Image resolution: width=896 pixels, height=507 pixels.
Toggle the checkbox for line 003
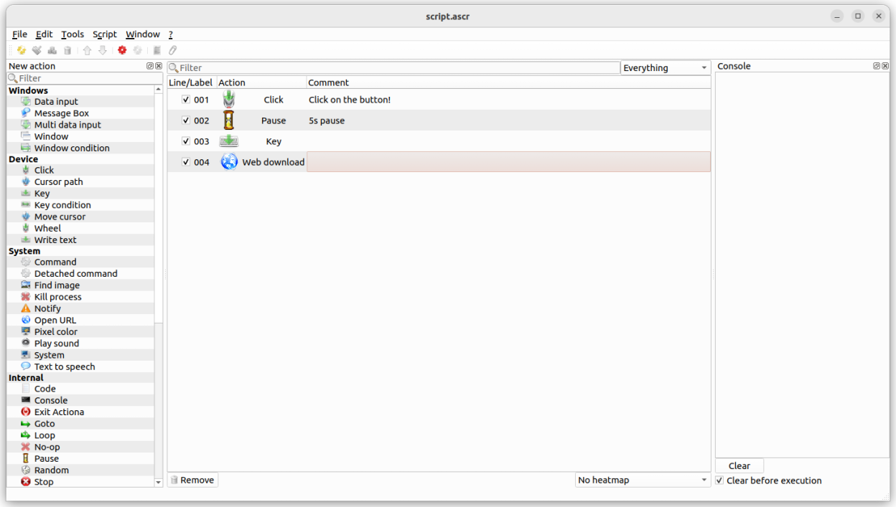click(186, 141)
